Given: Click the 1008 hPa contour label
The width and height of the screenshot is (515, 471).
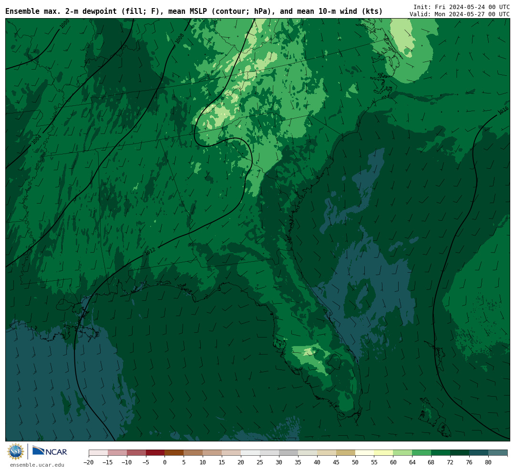Looking at the screenshot, I should (179, 39).
